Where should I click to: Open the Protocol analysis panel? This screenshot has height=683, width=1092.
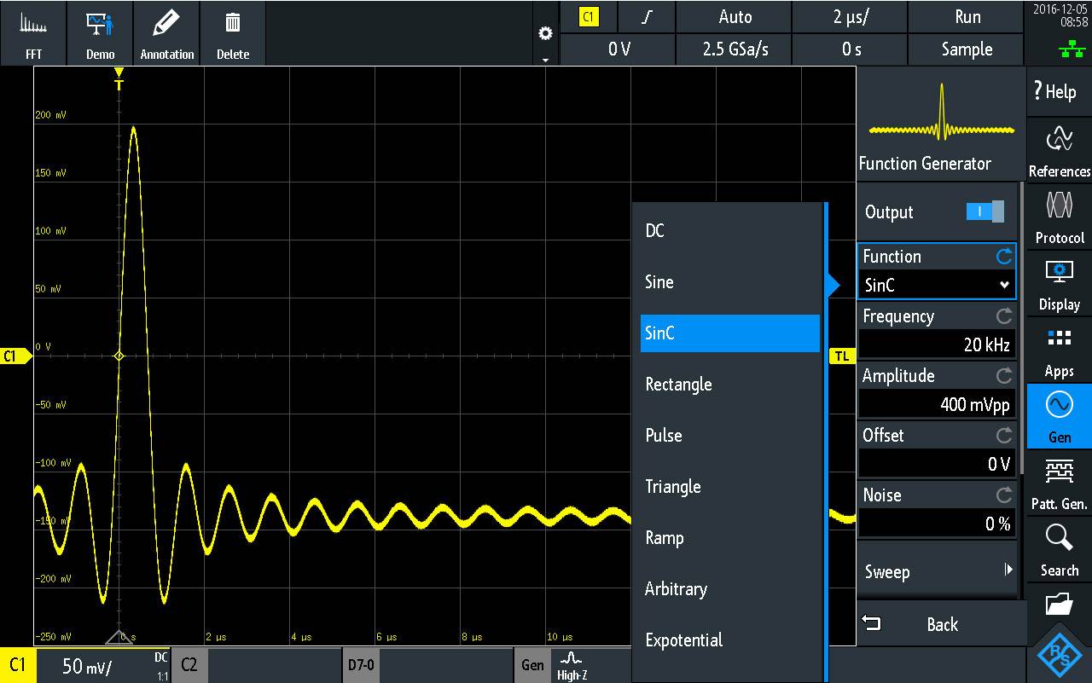tap(1058, 217)
